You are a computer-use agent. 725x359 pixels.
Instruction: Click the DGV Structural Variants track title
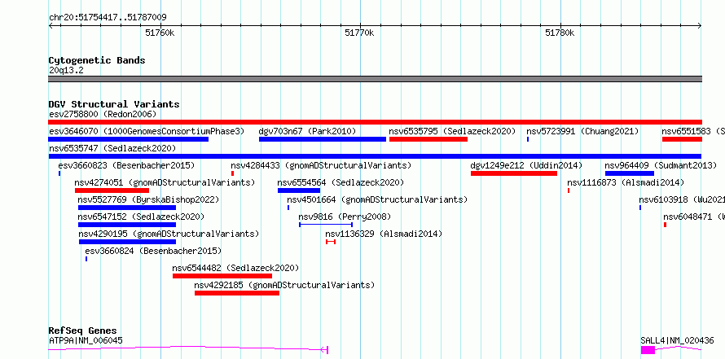(x=114, y=104)
